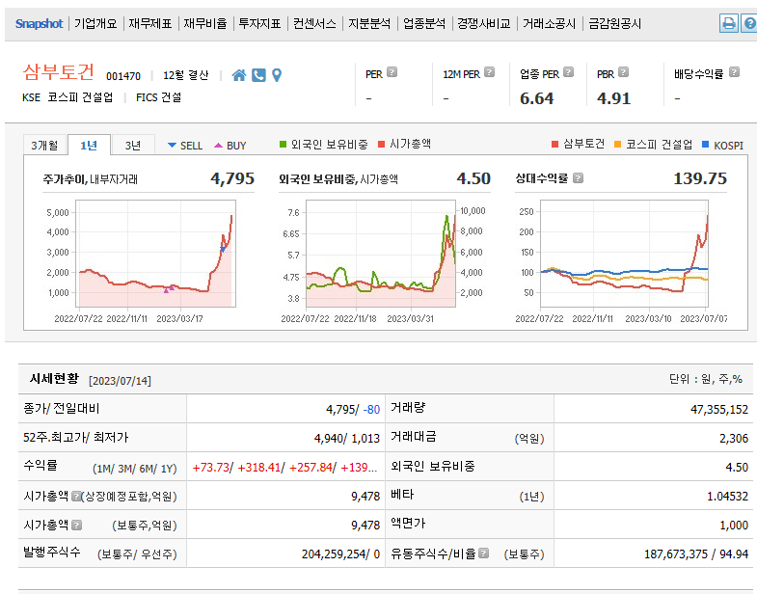Open the 투자지표 tab
The width and height of the screenshot is (757, 594).
pyautogui.click(x=259, y=24)
